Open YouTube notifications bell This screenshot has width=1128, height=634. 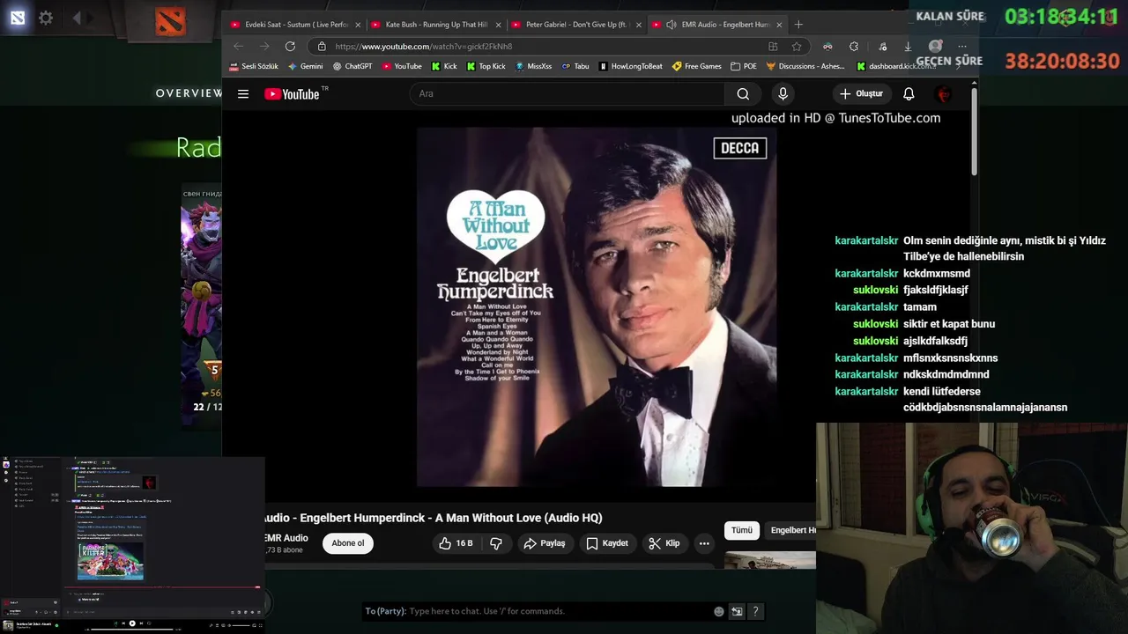[x=909, y=94]
